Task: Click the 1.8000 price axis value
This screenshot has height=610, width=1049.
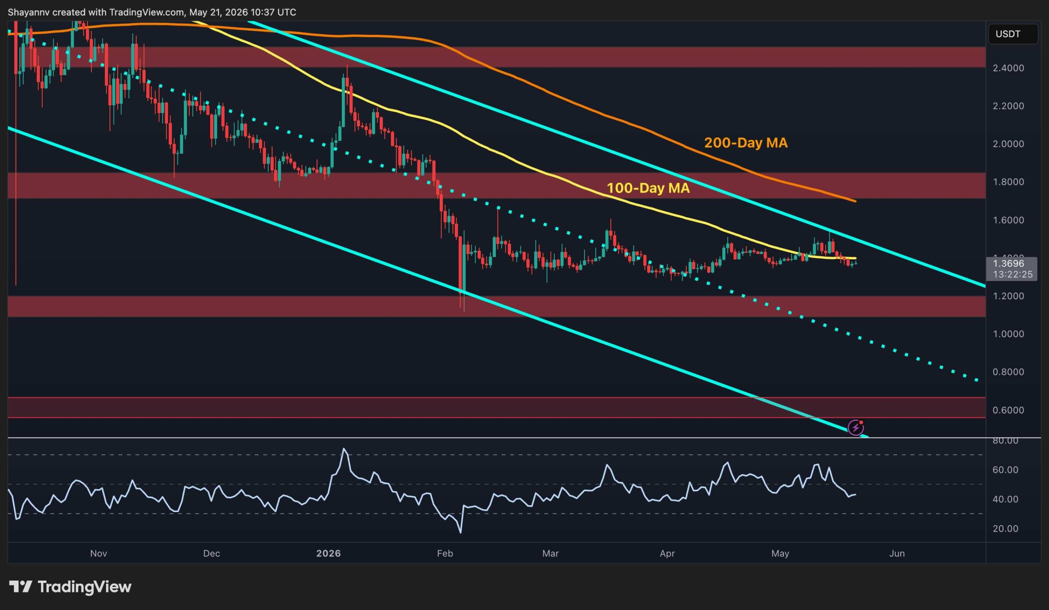Action: click(1008, 182)
